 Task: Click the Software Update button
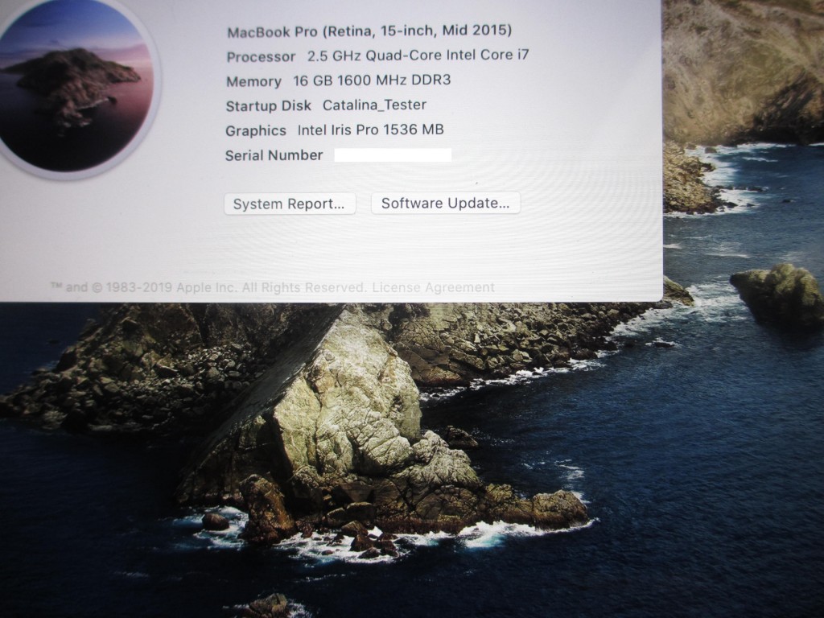point(446,203)
